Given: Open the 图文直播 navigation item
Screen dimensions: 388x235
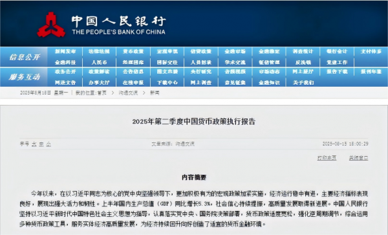Looking at the screenshot, I should pos(167,72).
